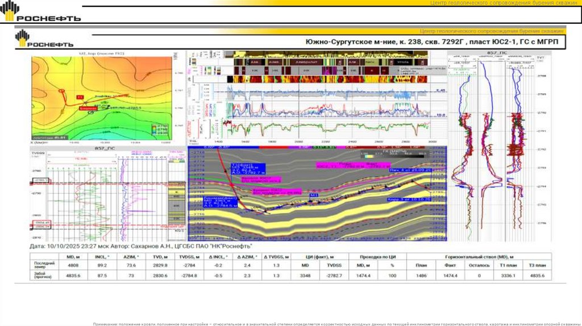Open the offset-well log panel titled '857_ПС' on the right
Viewport: 582px width, 326px height.
(x=499, y=146)
